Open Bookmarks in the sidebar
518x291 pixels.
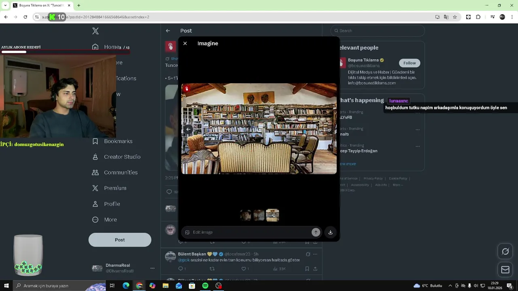[x=112, y=141]
